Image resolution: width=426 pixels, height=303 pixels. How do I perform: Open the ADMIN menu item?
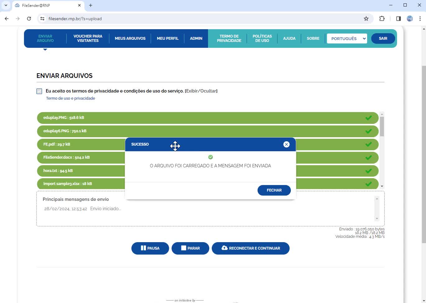pos(196,38)
